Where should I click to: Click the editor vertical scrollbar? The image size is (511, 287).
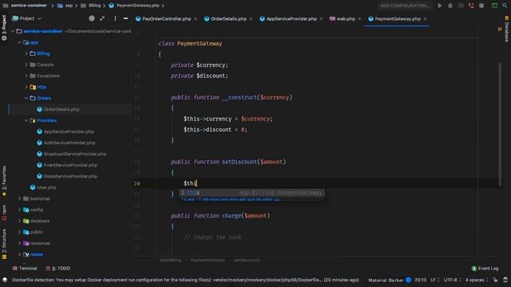[x=500, y=124]
